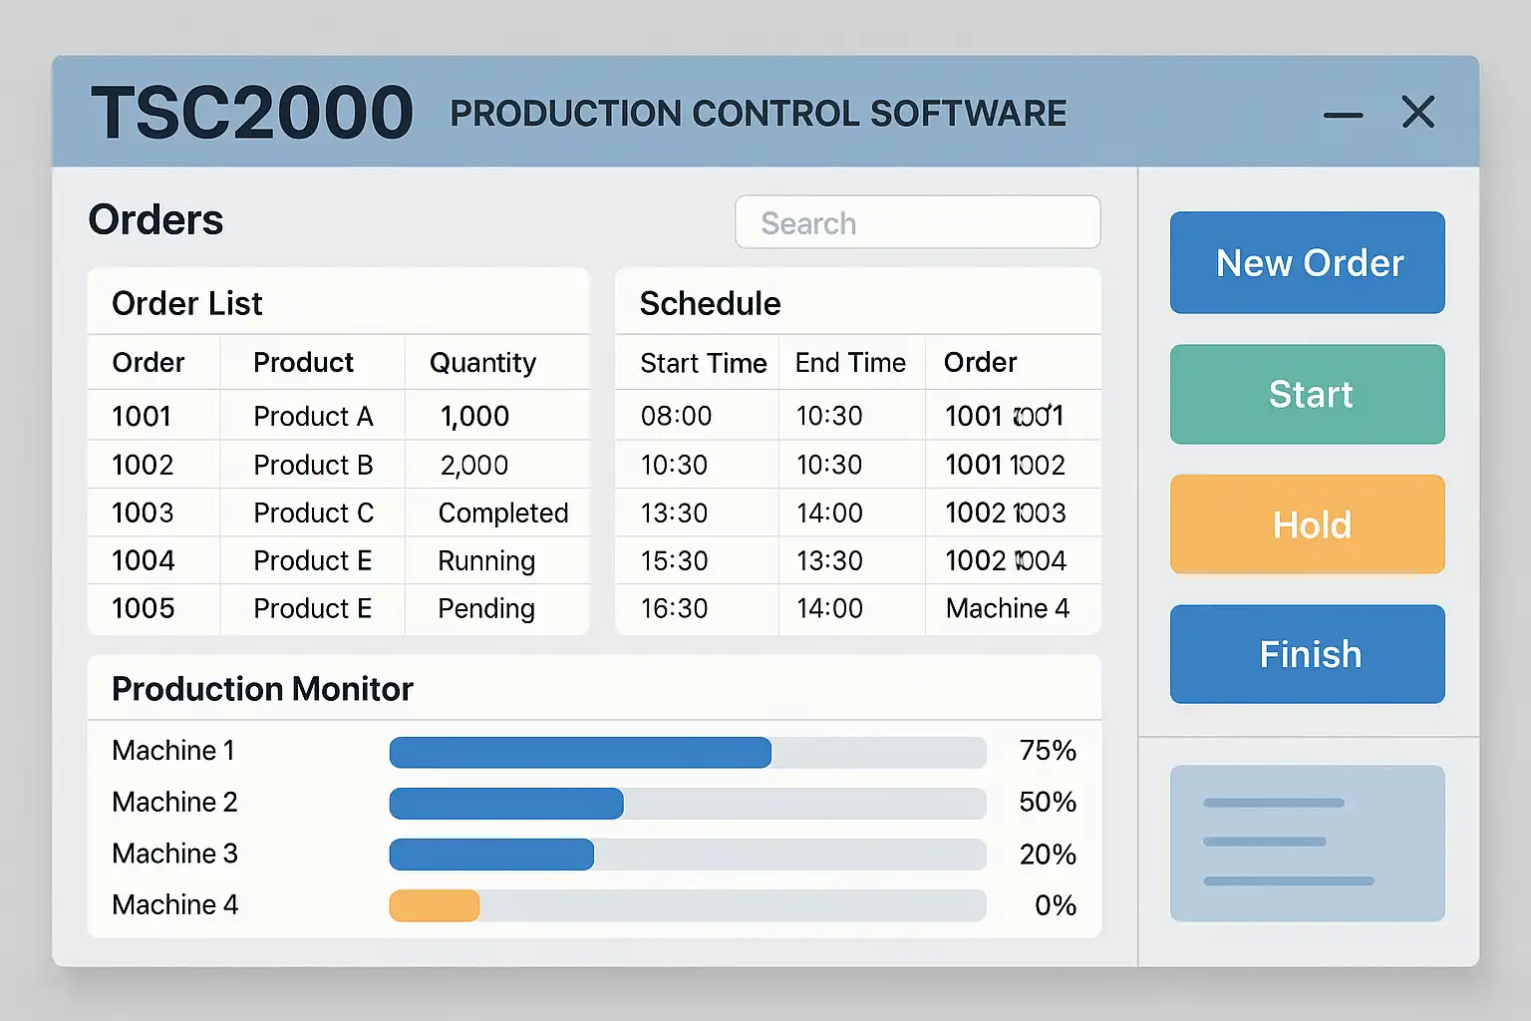Click the End Time column header
Viewport: 1531px width, 1021px height.
pyautogui.click(x=850, y=363)
